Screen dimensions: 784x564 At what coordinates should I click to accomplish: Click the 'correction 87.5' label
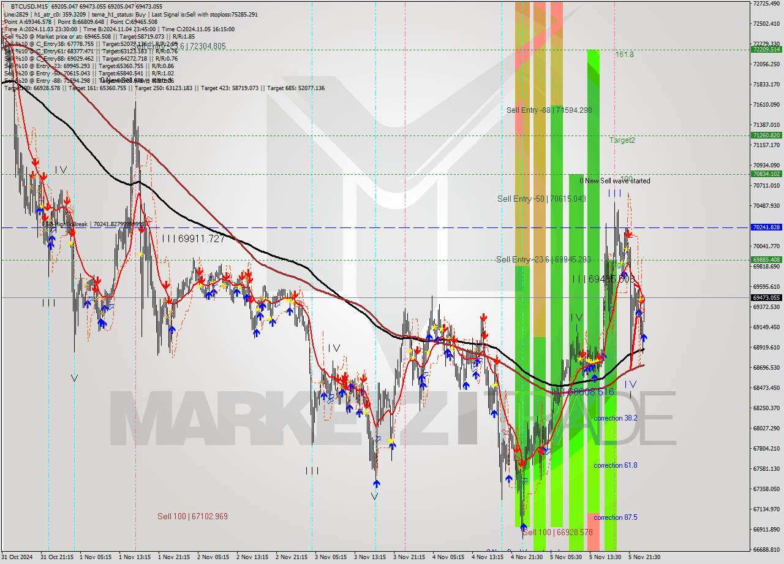click(x=616, y=517)
